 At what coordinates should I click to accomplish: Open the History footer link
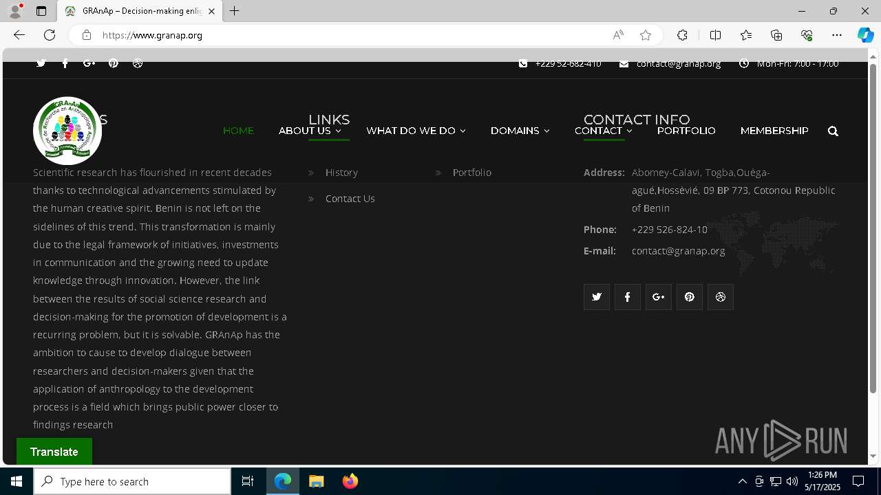pyautogui.click(x=341, y=173)
